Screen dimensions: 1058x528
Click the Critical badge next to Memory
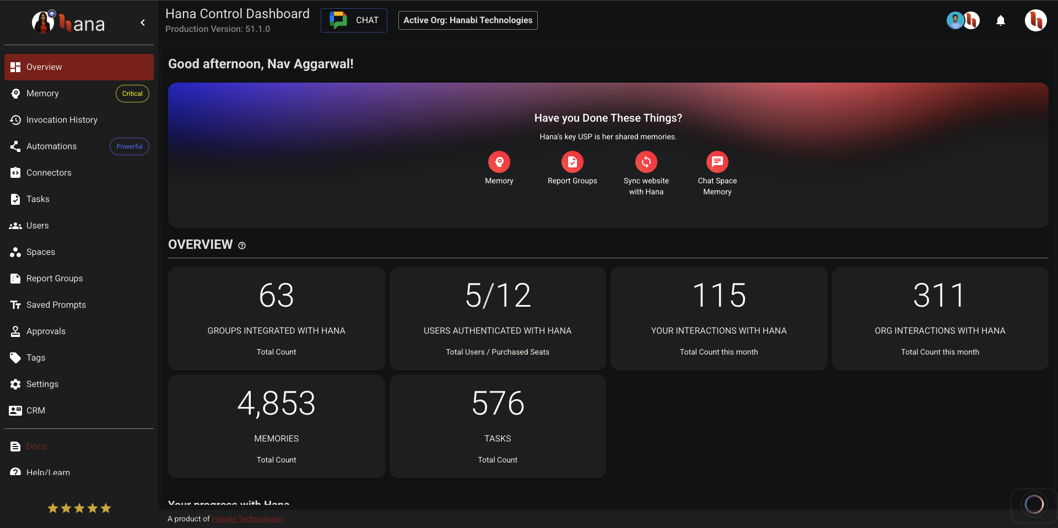[x=132, y=94]
